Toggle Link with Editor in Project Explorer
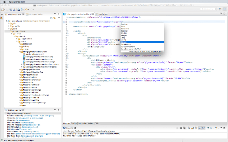 point(55,18)
